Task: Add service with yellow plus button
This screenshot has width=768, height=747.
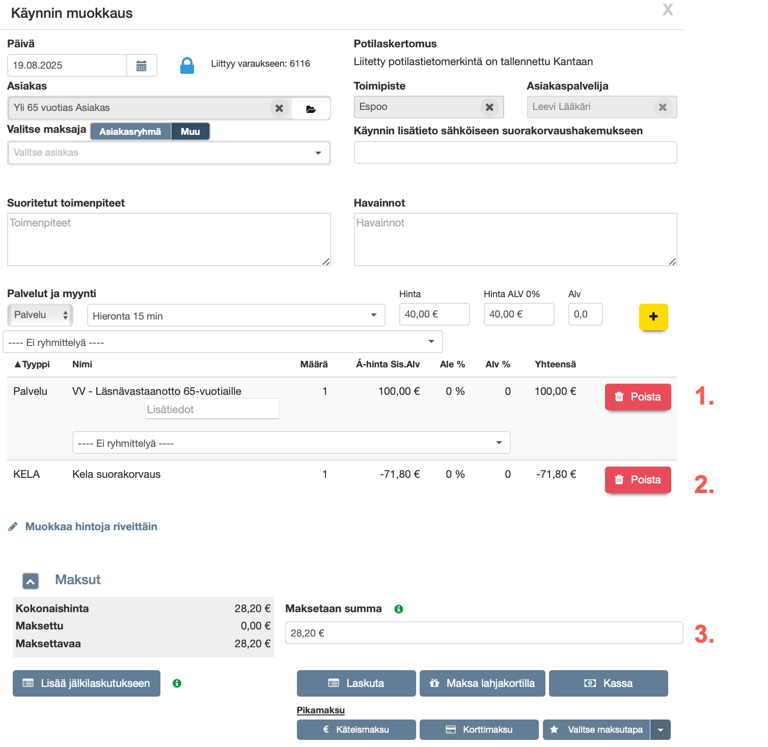Action: pyautogui.click(x=653, y=317)
